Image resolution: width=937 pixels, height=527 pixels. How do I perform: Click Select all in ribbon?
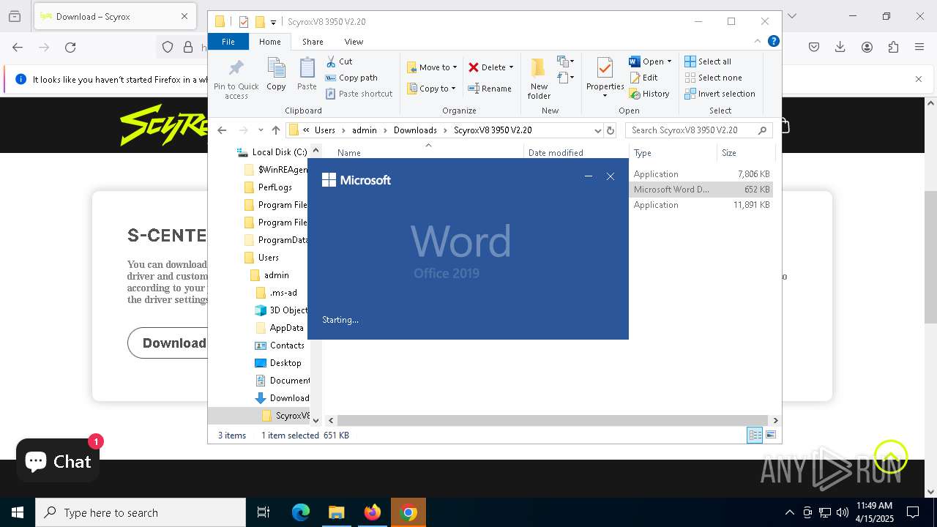708,61
